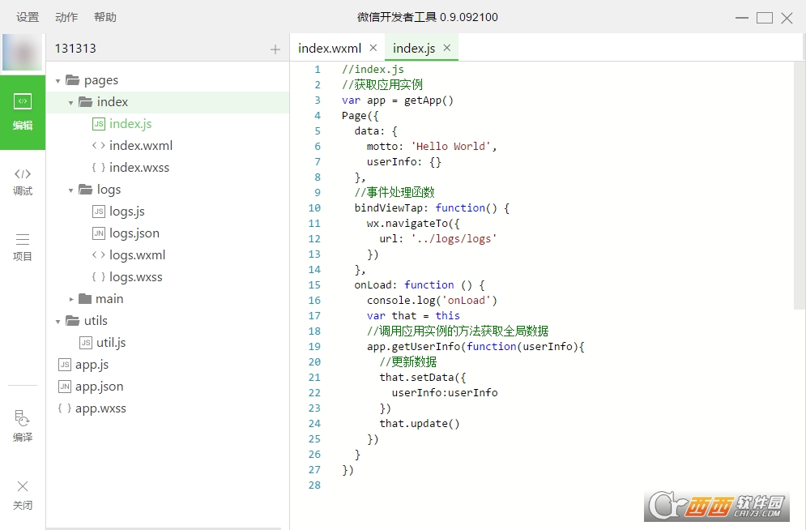
Task: Click the JS icon beside util.js
Action: click(86, 343)
